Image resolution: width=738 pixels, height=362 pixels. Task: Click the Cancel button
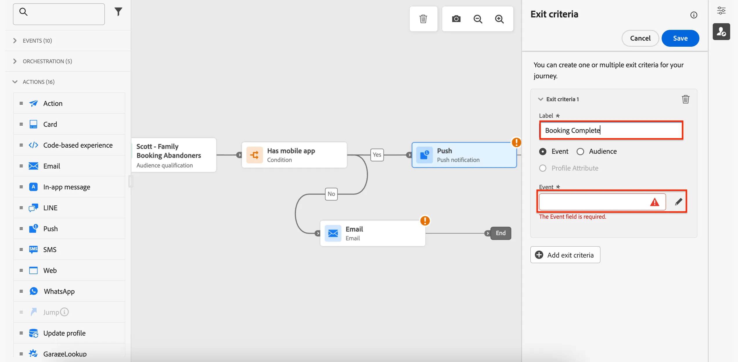[640, 38]
